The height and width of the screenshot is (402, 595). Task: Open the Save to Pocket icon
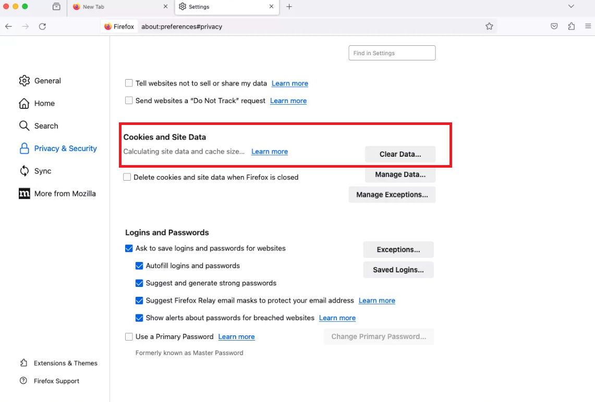pyautogui.click(x=554, y=26)
